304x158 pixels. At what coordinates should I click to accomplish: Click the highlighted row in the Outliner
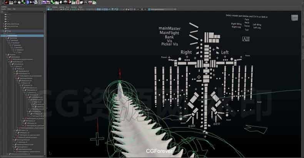(x=22, y=36)
